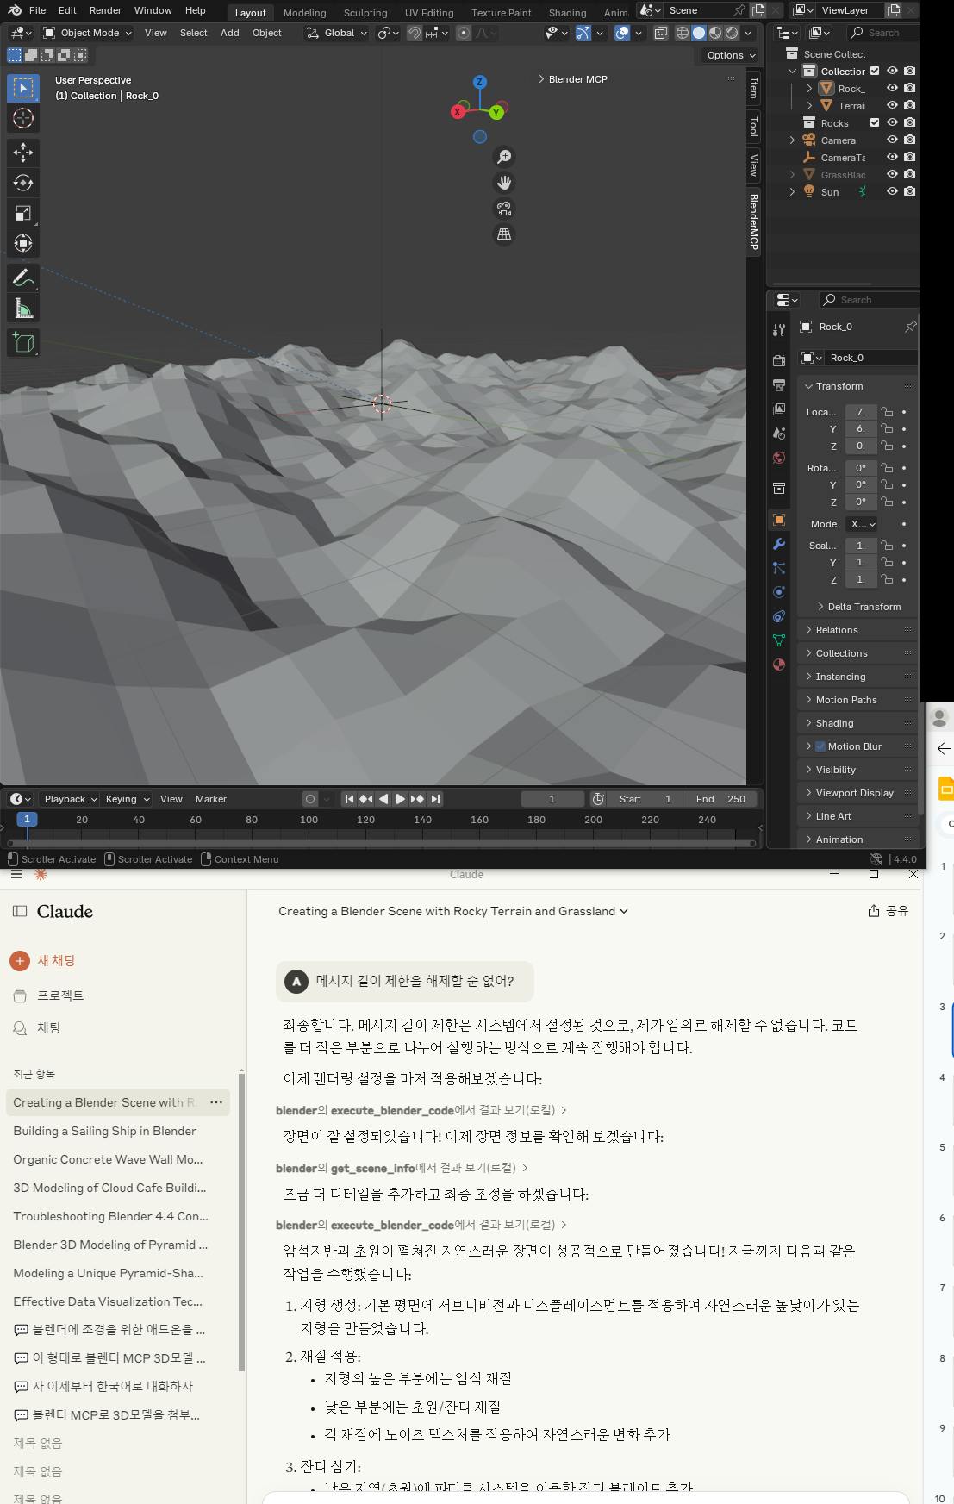Image resolution: width=954 pixels, height=1504 pixels.
Task: Open rotation Mode dropdown in Transform
Action: (x=862, y=524)
